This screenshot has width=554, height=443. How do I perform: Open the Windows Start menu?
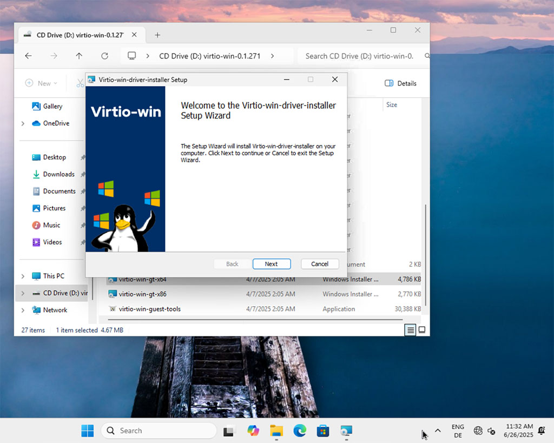(x=87, y=431)
